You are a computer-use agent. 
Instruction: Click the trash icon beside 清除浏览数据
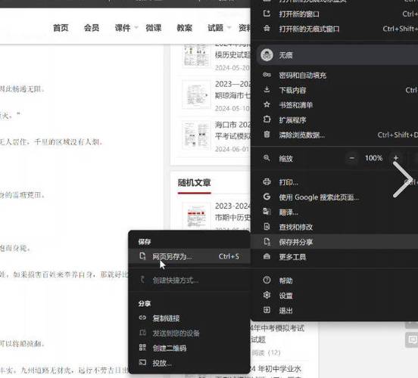point(267,135)
